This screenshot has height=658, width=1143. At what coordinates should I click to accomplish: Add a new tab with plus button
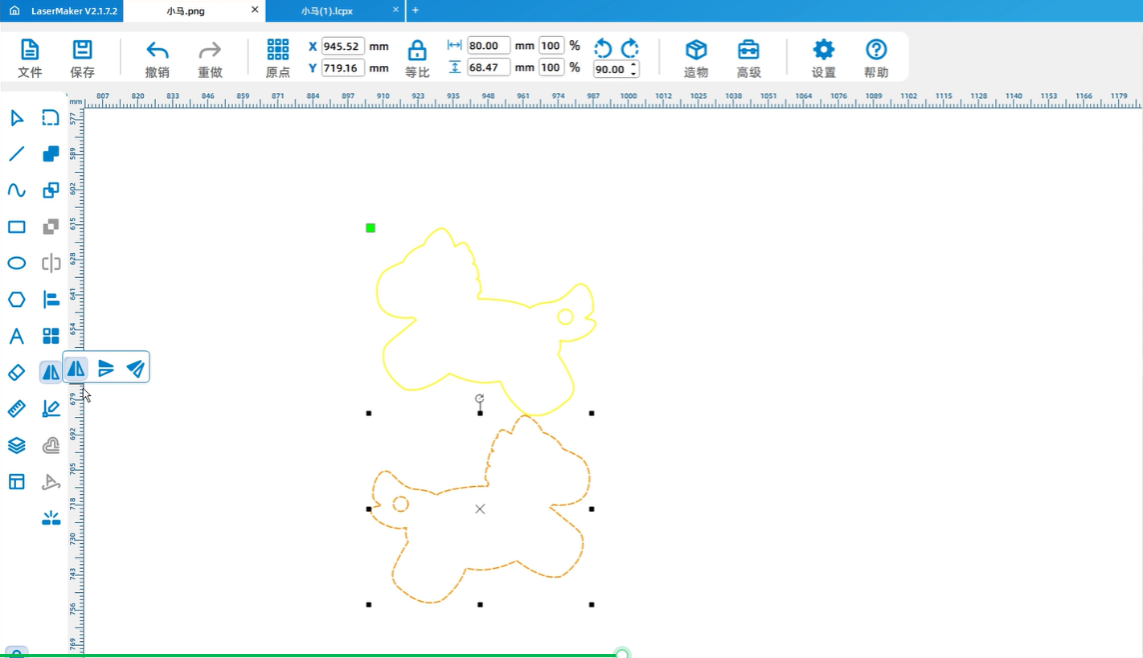click(x=416, y=10)
